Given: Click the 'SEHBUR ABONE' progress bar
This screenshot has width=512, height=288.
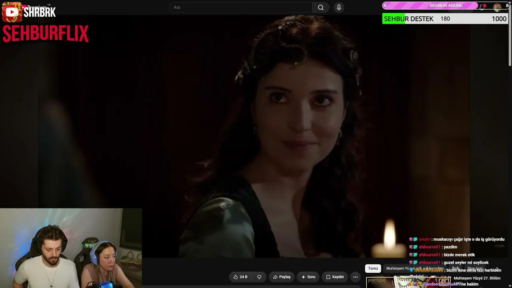Looking at the screenshot, I should (x=446, y=6).
